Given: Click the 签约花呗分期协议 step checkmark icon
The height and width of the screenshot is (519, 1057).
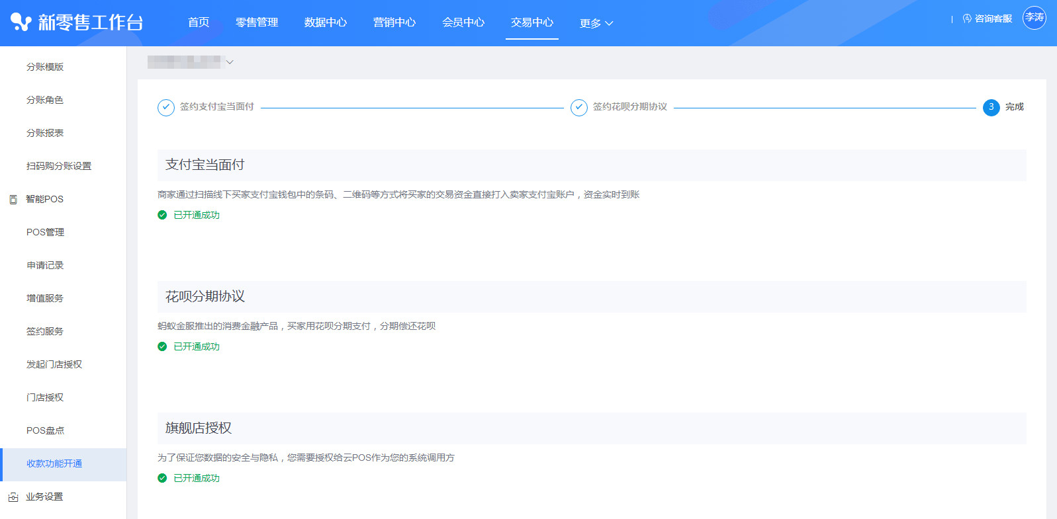Looking at the screenshot, I should 579,107.
